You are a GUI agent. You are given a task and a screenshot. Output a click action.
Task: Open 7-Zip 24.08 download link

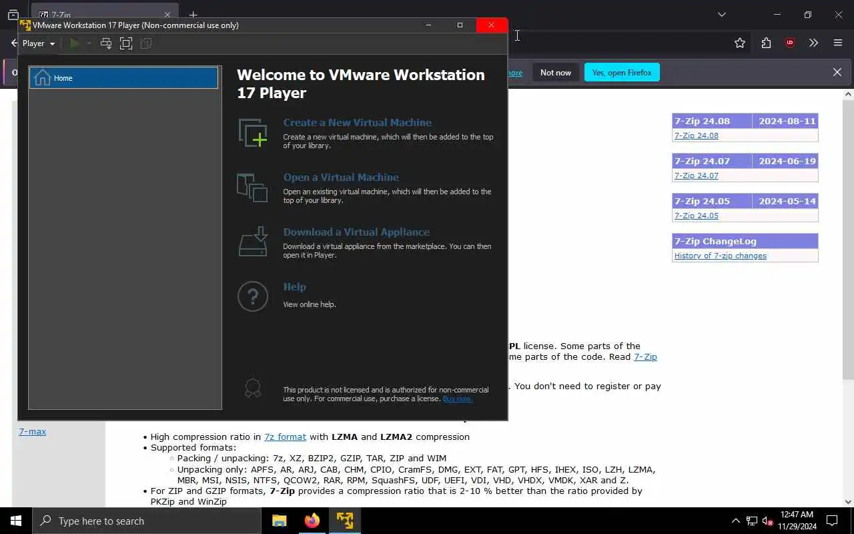pyautogui.click(x=696, y=136)
